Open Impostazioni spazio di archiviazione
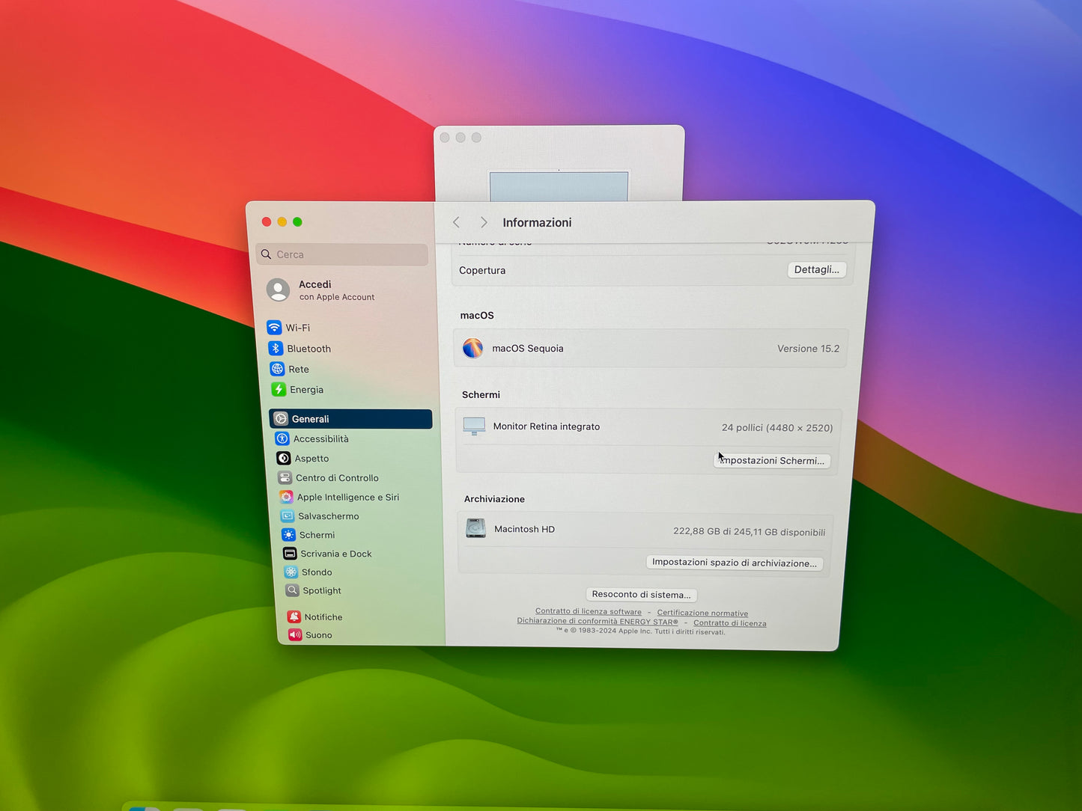1082x811 pixels. click(x=735, y=563)
